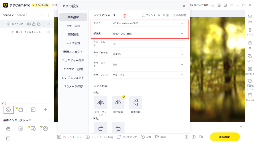
Task: Open the カメラ device dropdown
Action: [148, 23]
